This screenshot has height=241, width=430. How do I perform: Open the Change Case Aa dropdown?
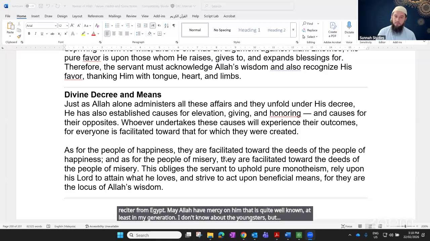[87, 25]
